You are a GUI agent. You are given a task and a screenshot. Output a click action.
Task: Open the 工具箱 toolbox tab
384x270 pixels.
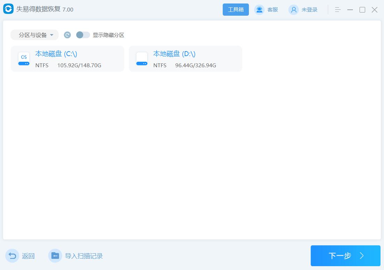click(x=236, y=10)
